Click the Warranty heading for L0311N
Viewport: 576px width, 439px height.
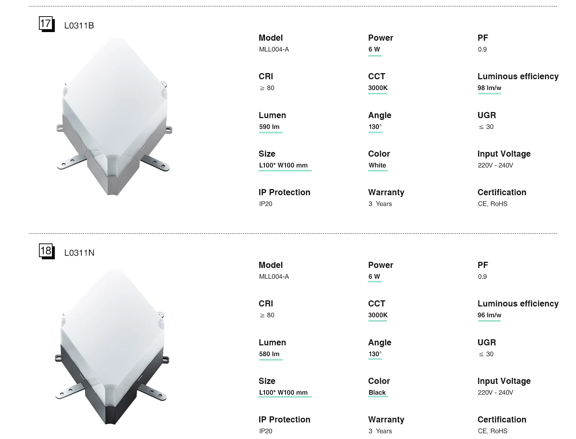386,420
